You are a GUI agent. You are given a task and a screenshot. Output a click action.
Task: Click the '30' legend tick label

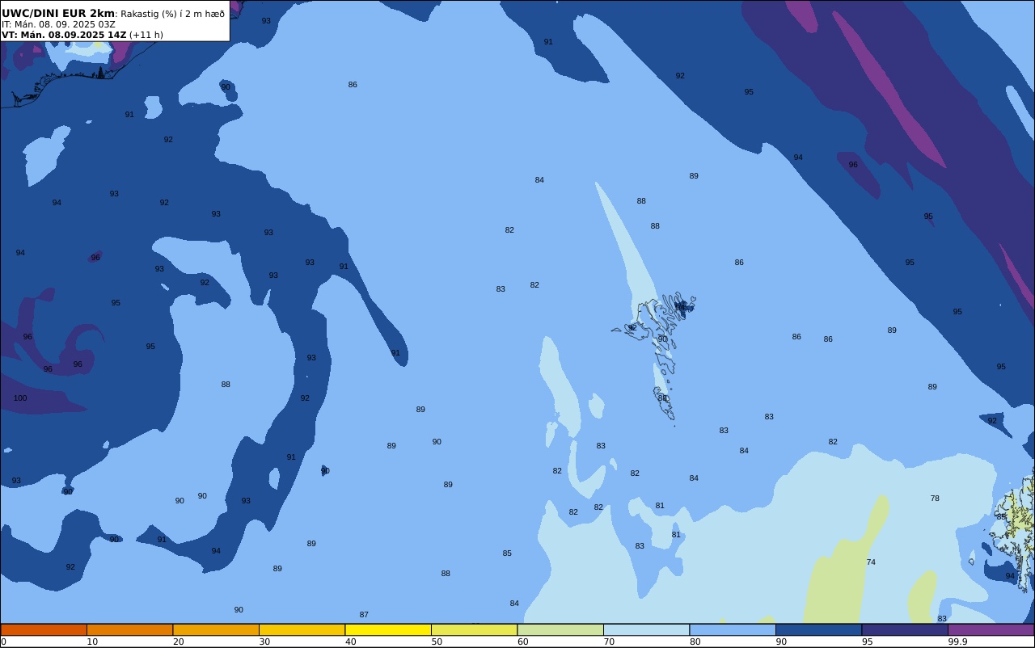pyautogui.click(x=264, y=642)
